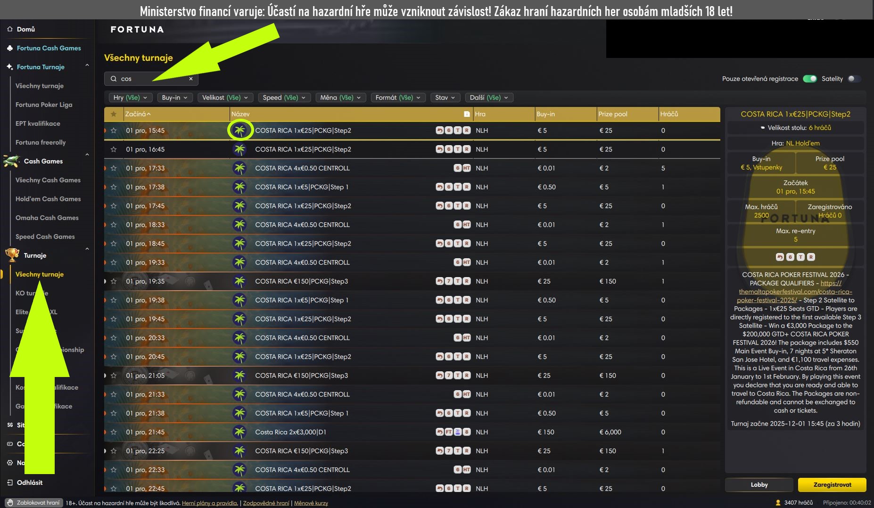Screen dimensions: 874x508
Task: Click the favorites star in table header
Action: point(113,114)
